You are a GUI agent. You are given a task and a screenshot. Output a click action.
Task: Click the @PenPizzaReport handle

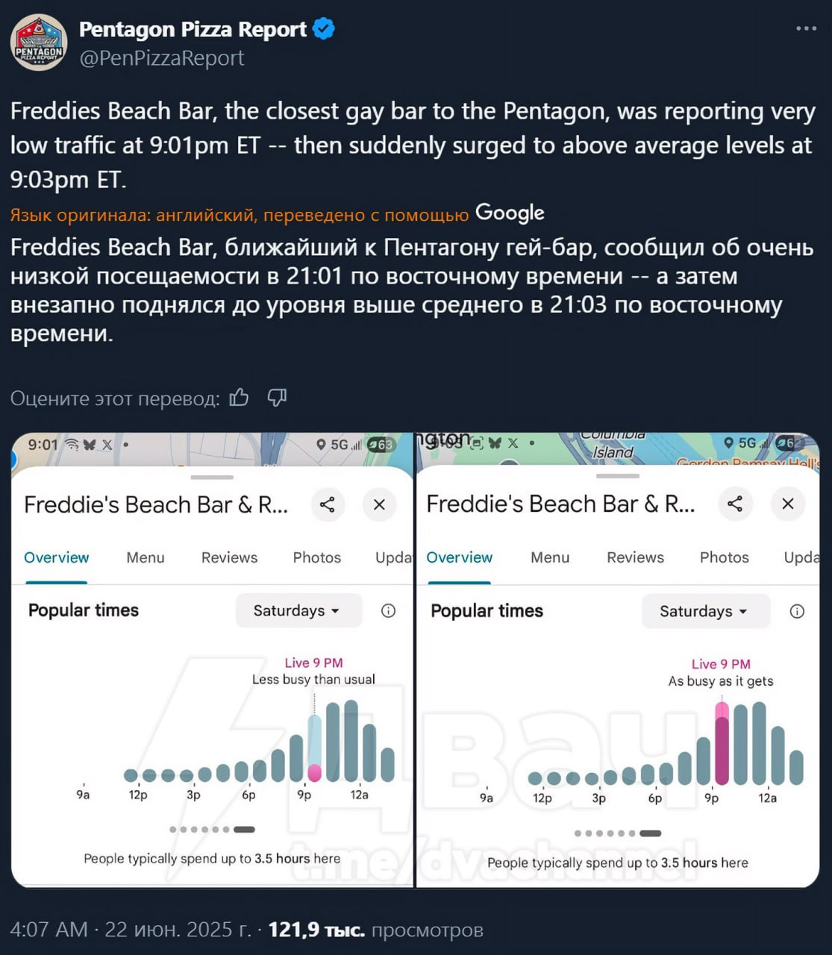point(162,58)
